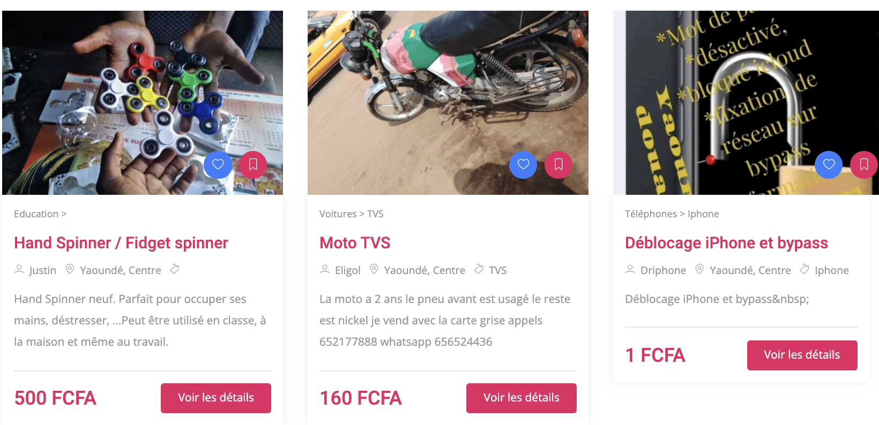
Task: Bookmark the Hand Spinner listing
Action: click(253, 164)
